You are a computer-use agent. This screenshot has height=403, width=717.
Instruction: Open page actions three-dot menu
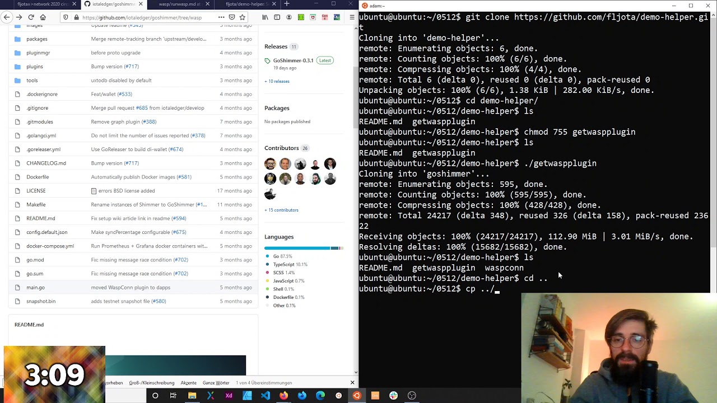pos(221,17)
